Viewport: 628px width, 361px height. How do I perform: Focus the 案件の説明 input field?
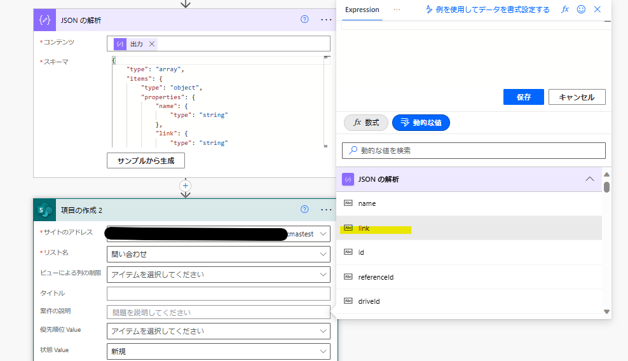pos(219,312)
